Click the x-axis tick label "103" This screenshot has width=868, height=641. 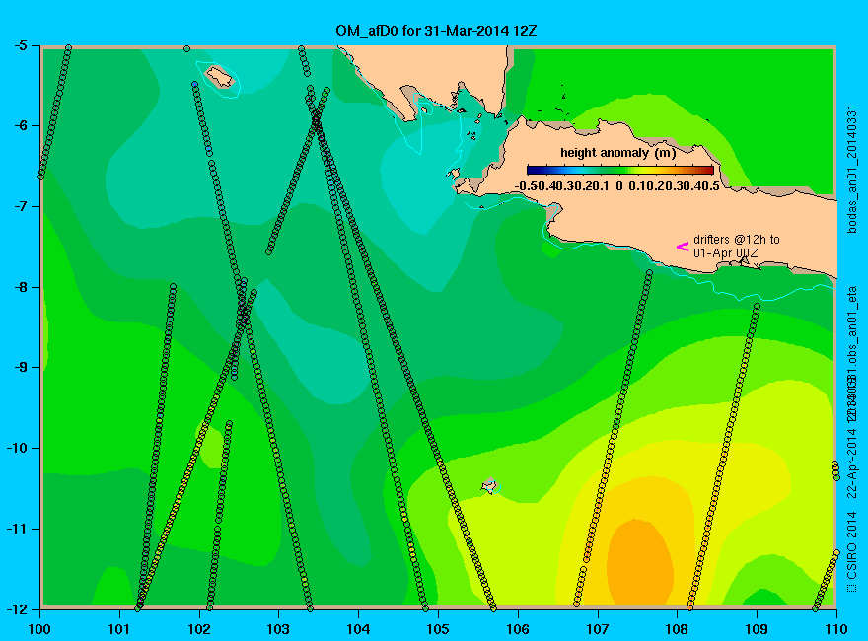[x=278, y=629]
